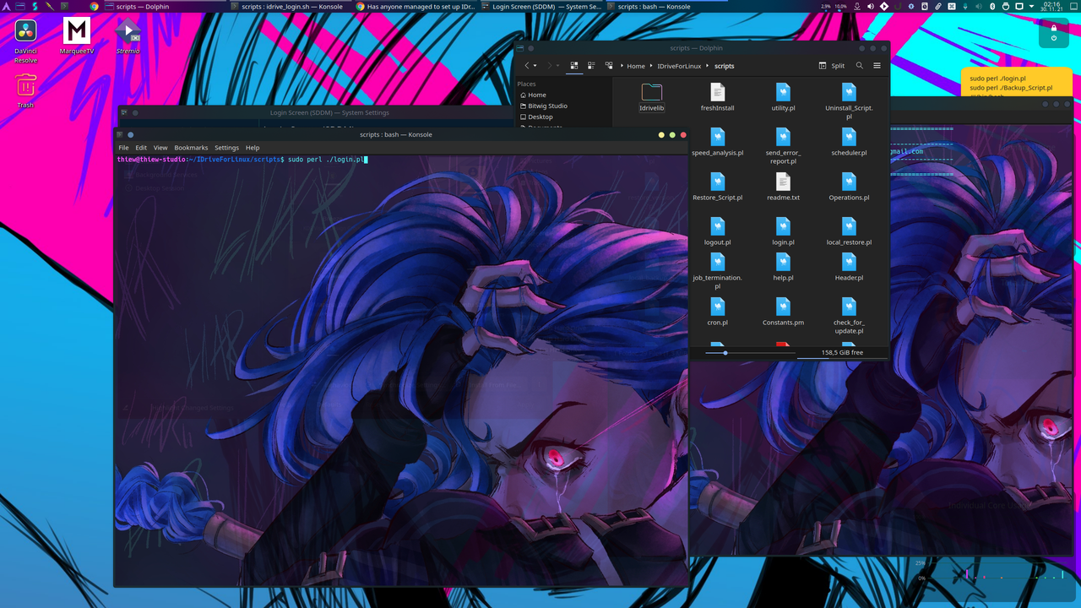Go forward in Dolphin navigation
The image size is (1081, 608).
click(x=549, y=65)
